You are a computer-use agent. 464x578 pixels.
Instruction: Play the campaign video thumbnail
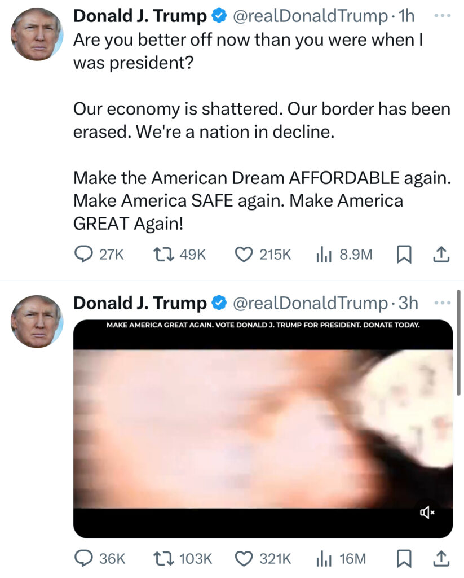coord(263,429)
